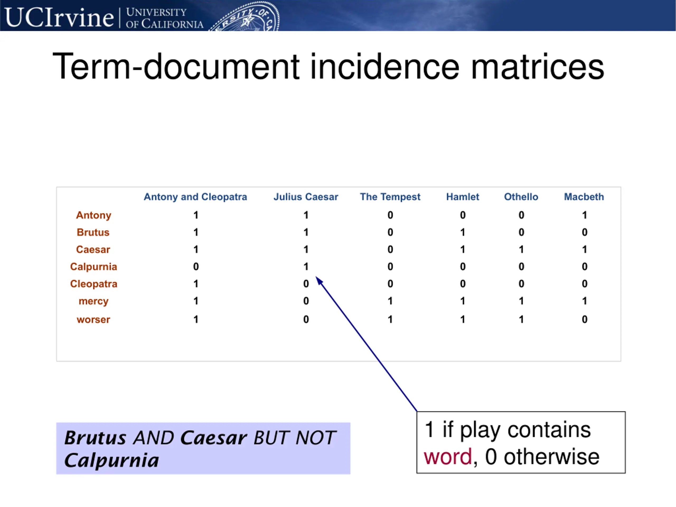Click the mercy row label

pyautogui.click(x=93, y=301)
